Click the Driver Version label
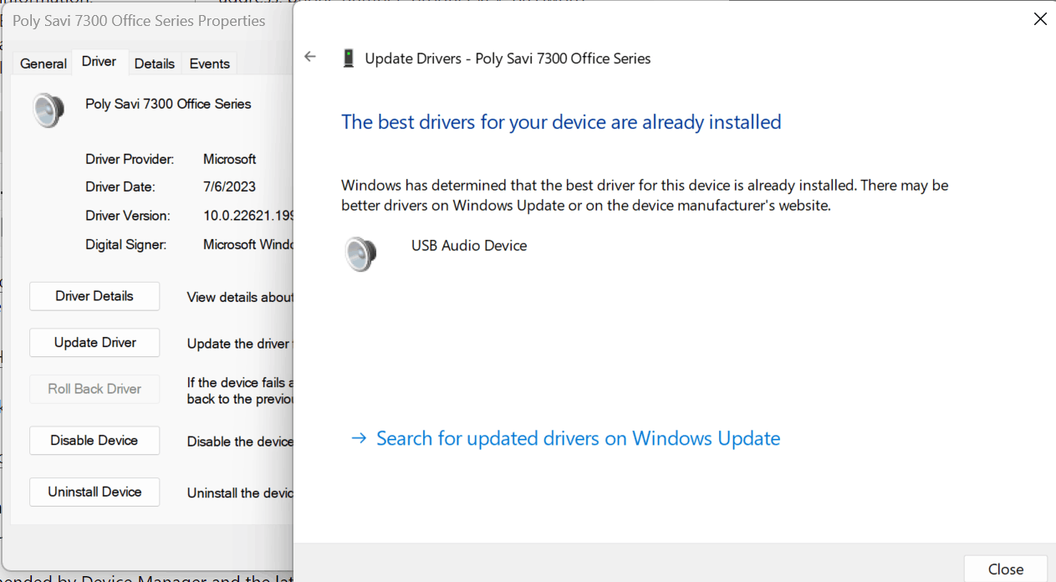Viewport: 1056px width, 582px height. [x=128, y=216]
